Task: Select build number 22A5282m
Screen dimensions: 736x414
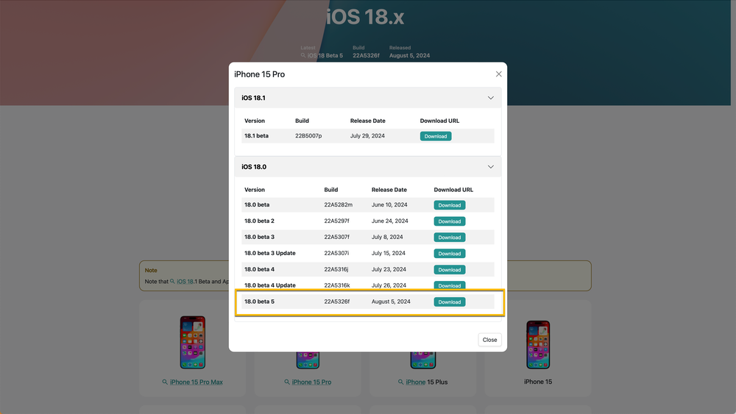Action: (338, 205)
